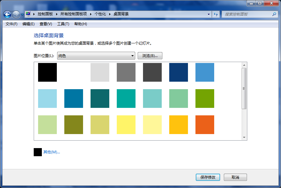
Task: Select the ocean blue swatch in second row
Action: point(74,99)
